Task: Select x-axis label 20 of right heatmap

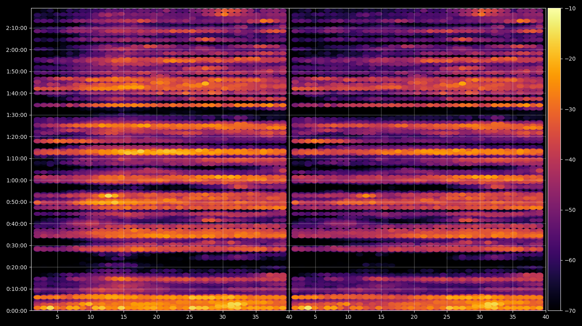Action: pyautogui.click(x=414, y=317)
